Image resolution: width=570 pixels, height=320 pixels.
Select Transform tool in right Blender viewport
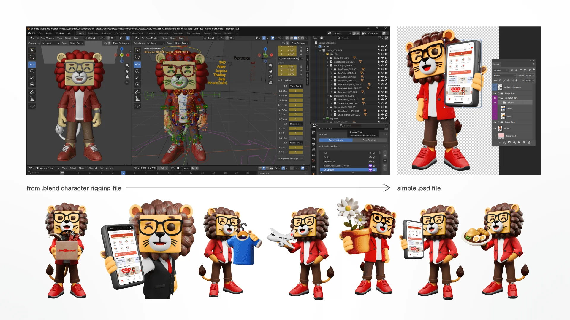click(137, 84)
